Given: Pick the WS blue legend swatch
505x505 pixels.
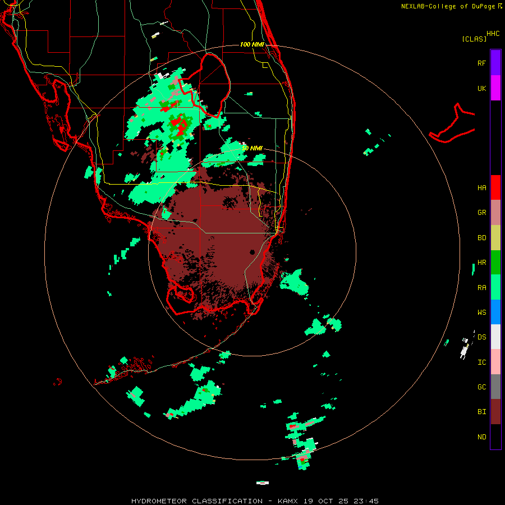Looking at the screenshot, I should coord(495,312).
